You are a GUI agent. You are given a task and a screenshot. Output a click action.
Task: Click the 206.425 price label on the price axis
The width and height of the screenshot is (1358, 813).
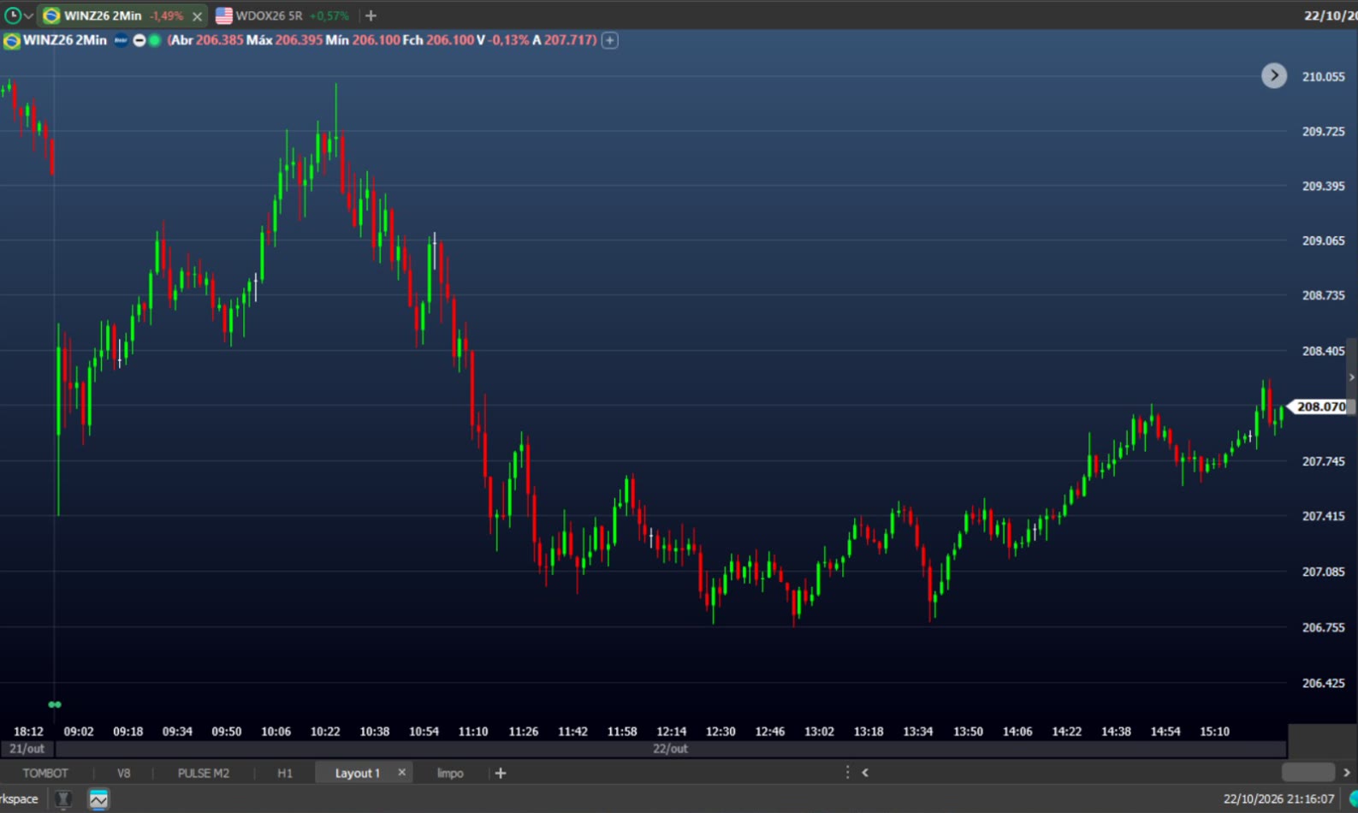(1323, 683)
